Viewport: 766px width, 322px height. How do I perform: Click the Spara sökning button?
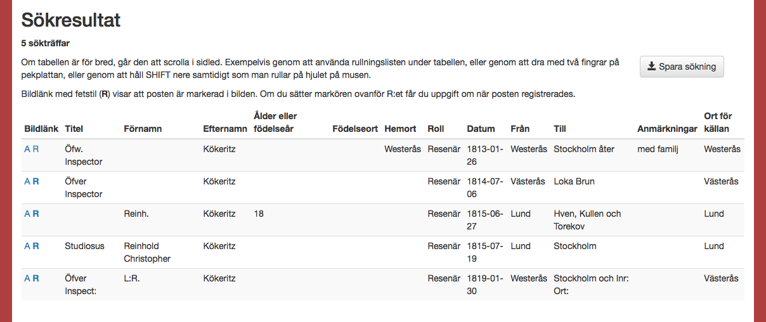pos(682,67)
